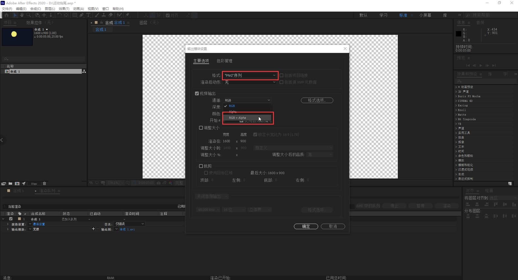Click tan label color swatch of 合成 1 queue item

coord(19,219)
